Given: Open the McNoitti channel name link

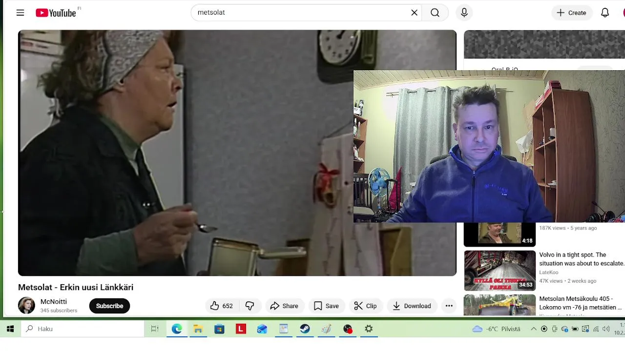Looking at the screenshot, I should click(54, 302).
